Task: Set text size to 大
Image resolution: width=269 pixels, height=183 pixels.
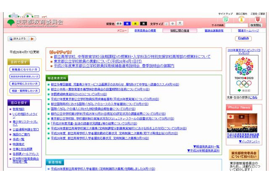Action: (x=180, y=23)
